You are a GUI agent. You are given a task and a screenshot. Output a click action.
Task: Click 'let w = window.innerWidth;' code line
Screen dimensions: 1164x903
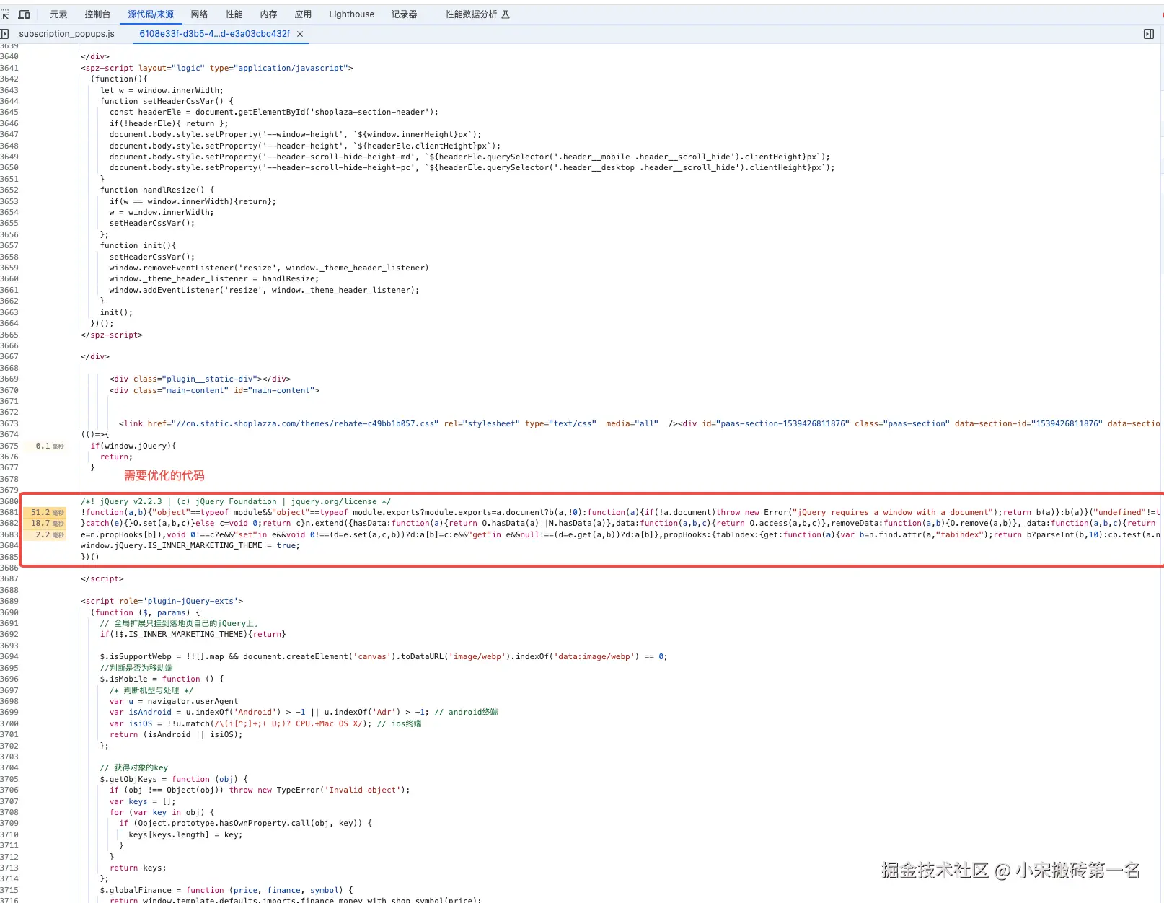point(162,91)
